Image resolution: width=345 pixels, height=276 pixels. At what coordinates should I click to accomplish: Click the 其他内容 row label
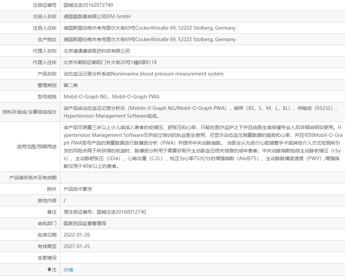[x=47, y=201]
